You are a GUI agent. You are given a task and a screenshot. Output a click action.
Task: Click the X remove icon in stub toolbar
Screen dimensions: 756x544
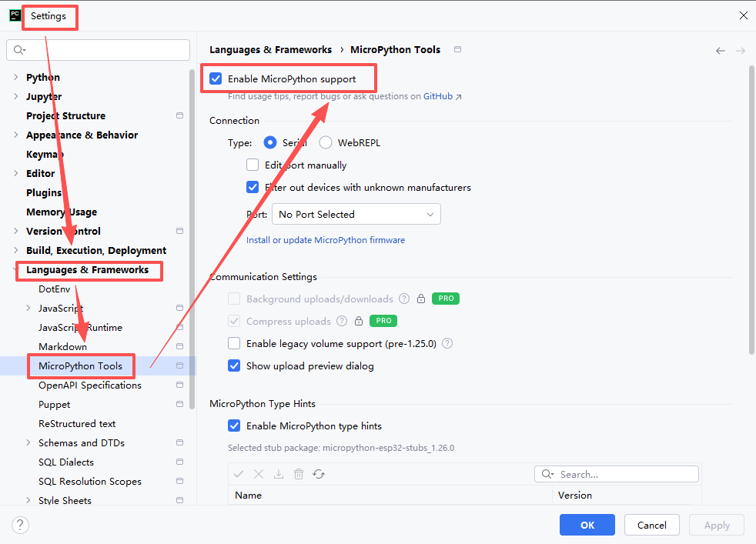259,474
